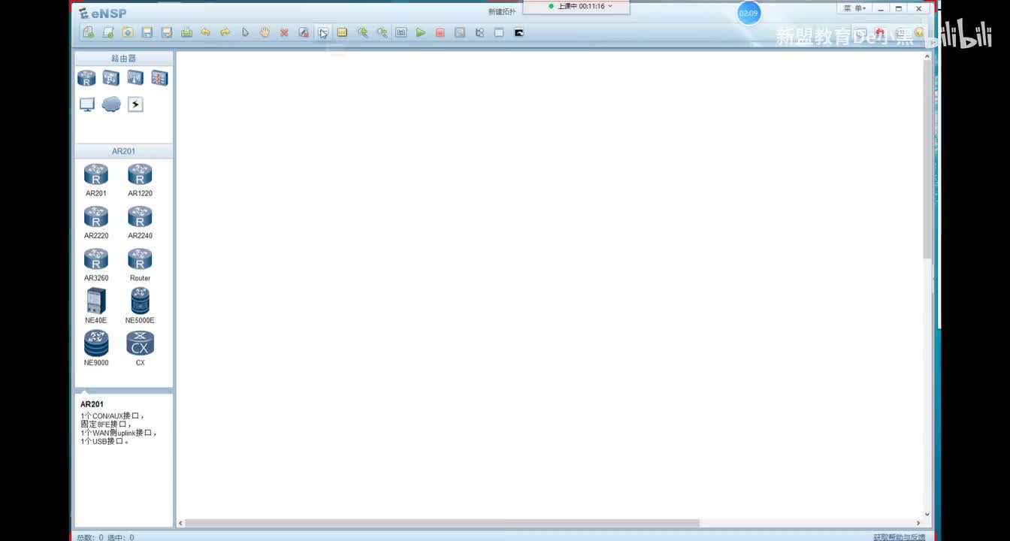Click the 02:09 blue timer bubble
The width and height of the screenshot is (1010, 541).
[748, 14]
